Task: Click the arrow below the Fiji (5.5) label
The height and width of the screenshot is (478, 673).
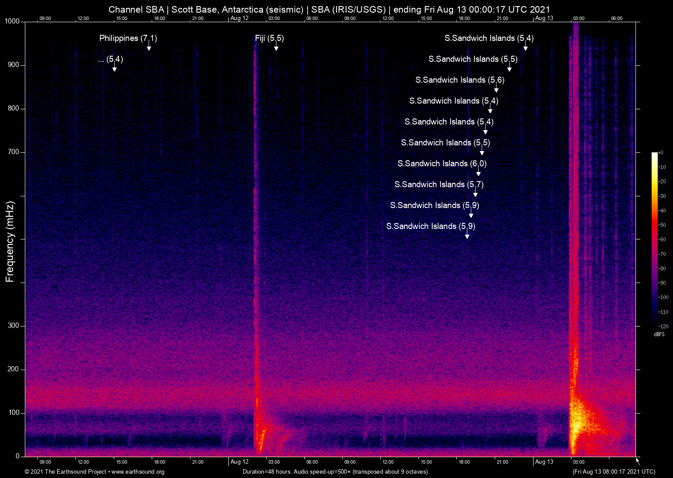Action: coord(276,47)
